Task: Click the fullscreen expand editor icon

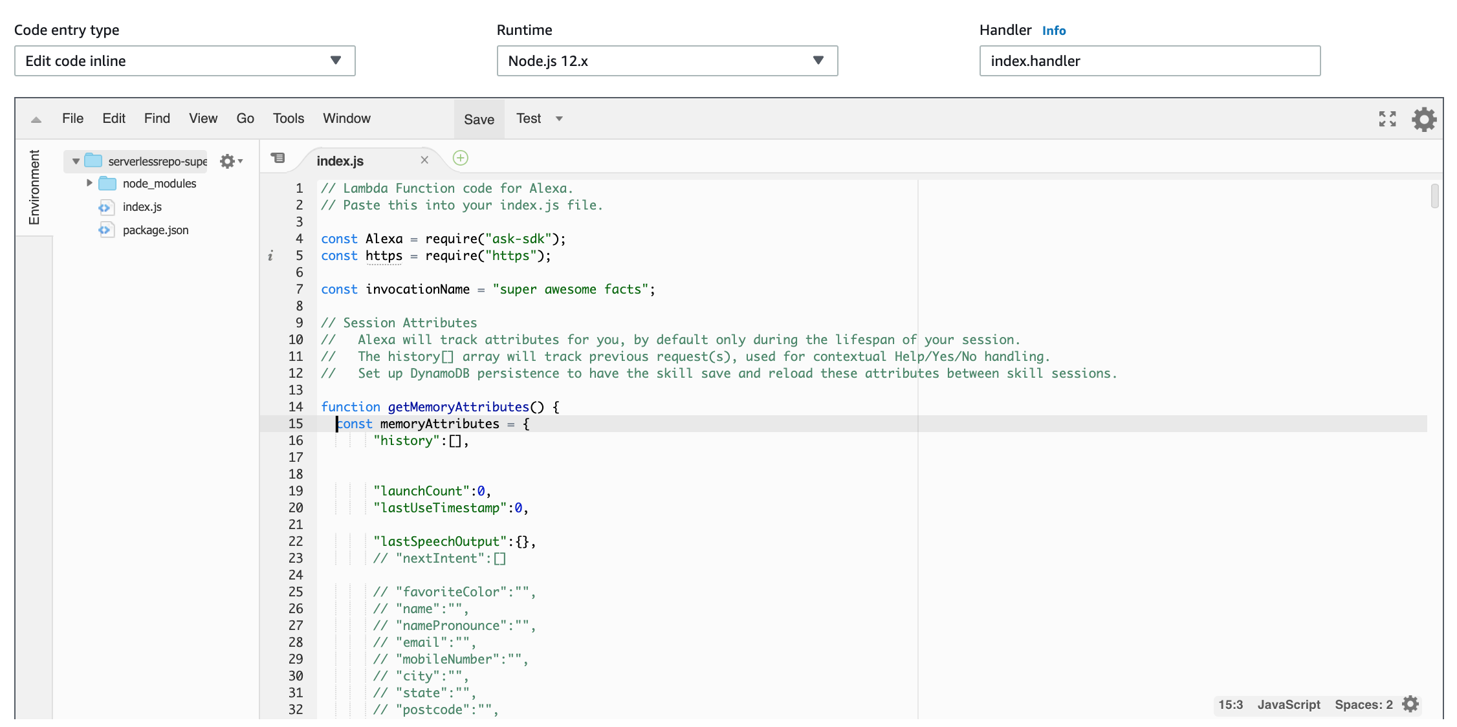Action: [1387, 119]
